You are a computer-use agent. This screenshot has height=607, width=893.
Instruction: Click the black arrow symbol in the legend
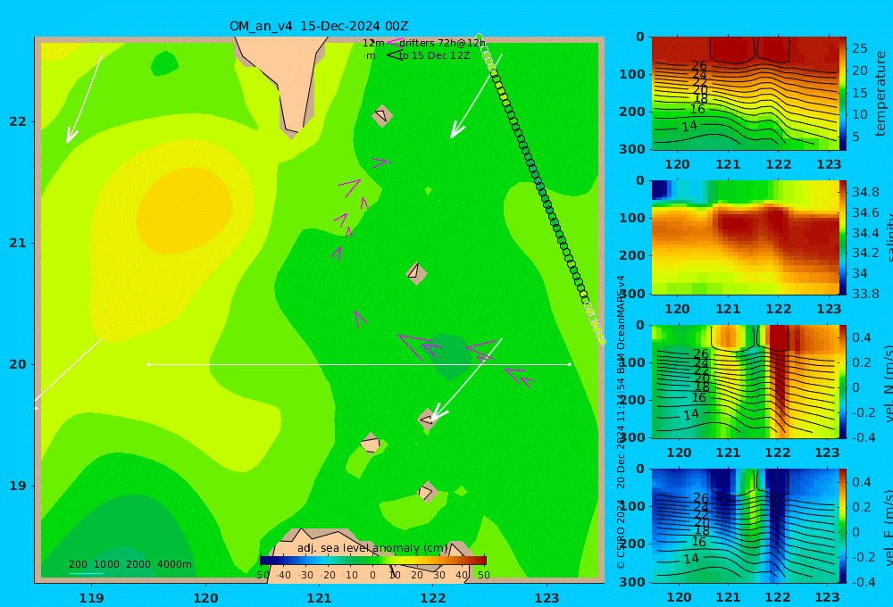(394, 55)
